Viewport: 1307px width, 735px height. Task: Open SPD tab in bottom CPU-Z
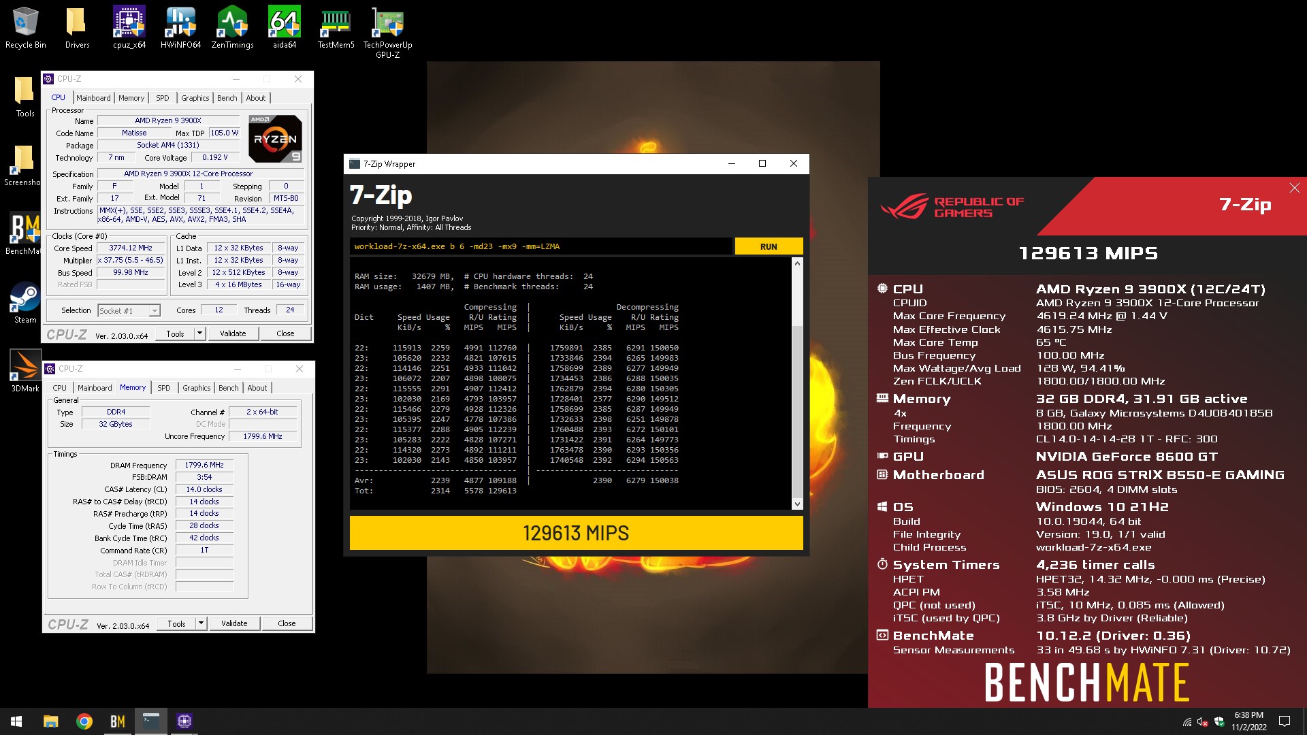(164, 388)
